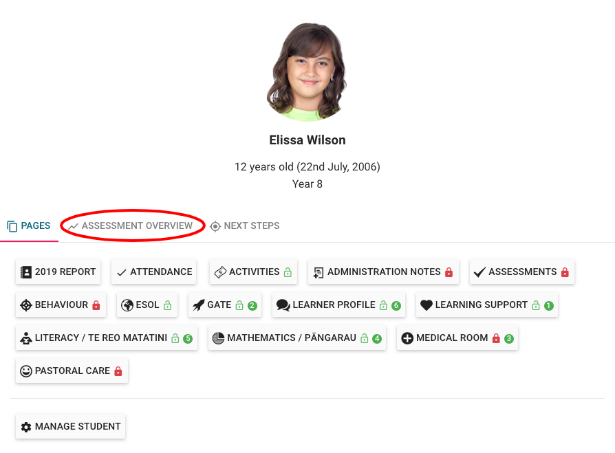Open the Next Steps tab
Viewport: 615px width, 453px height.
tap(245, 225)
